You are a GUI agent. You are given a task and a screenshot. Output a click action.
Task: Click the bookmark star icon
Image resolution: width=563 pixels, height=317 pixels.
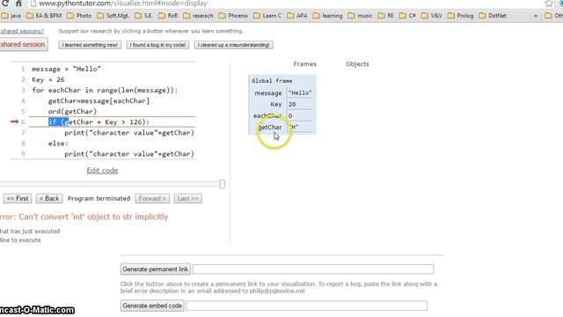(x=549, y=4)
